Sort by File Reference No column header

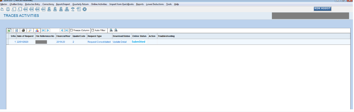45,36
